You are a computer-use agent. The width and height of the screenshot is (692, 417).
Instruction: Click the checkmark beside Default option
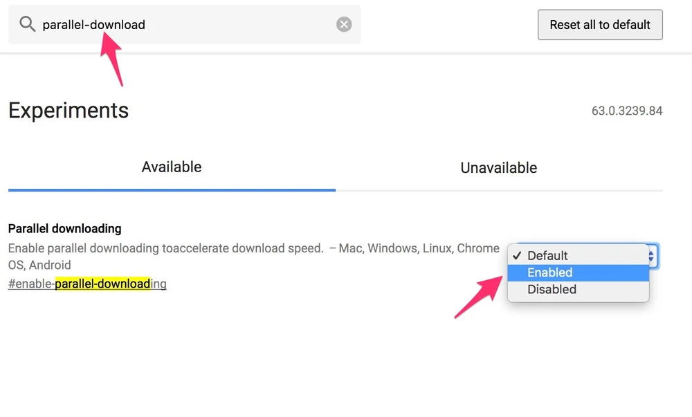point(517,256)
